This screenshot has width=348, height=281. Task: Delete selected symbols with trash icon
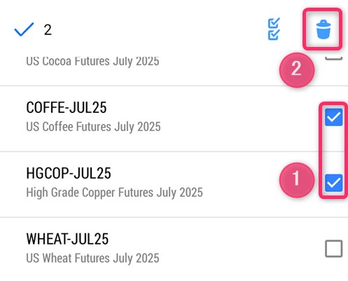pos(323,29)
